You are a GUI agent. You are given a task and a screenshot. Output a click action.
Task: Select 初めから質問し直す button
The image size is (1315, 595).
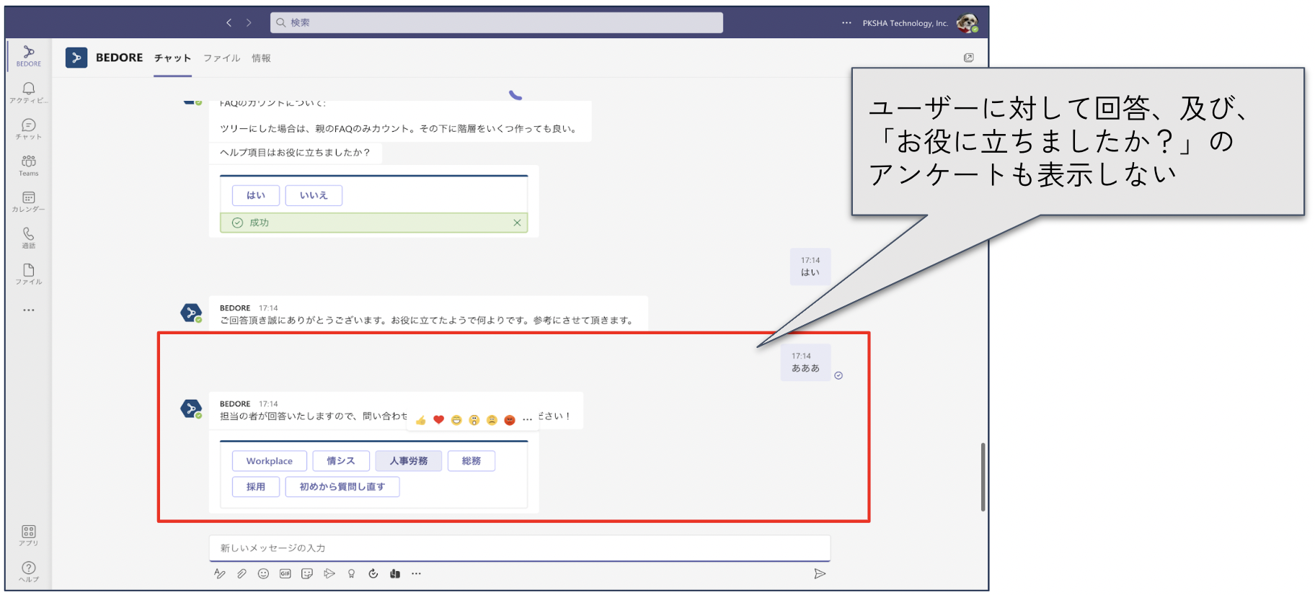click(342, 487)
